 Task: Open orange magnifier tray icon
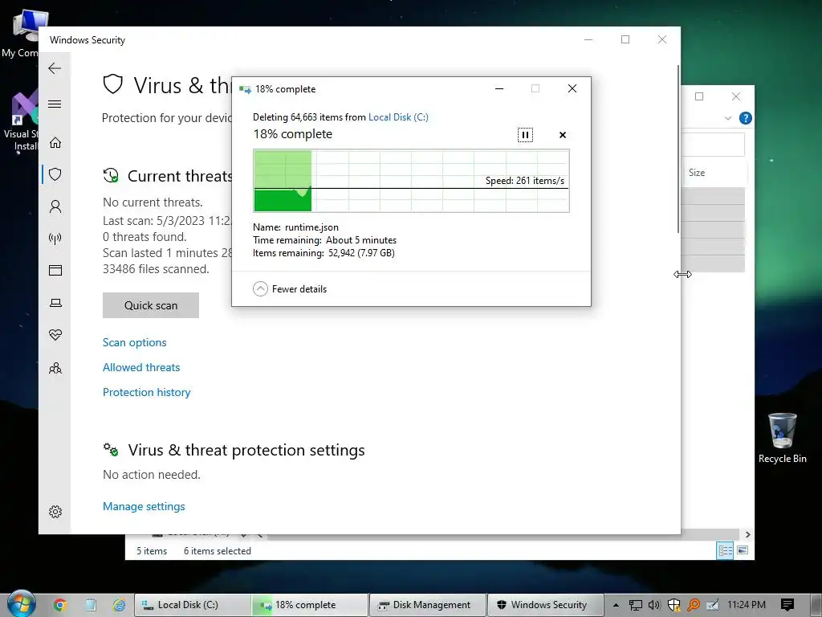click(x=693, y=605)
